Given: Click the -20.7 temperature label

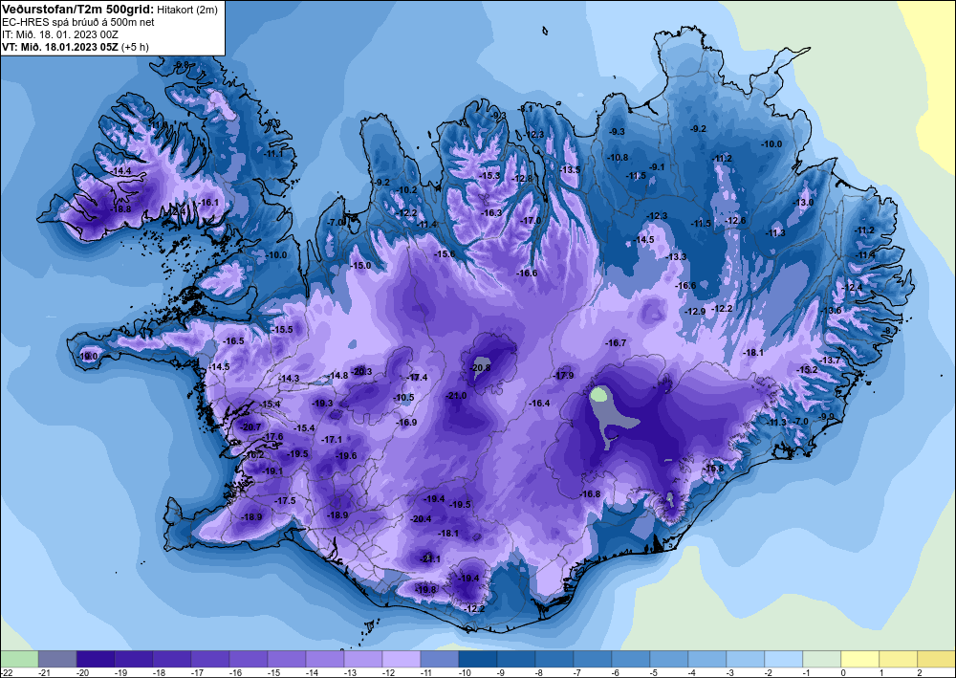Looking at the screenshot, I should point(250,426).
